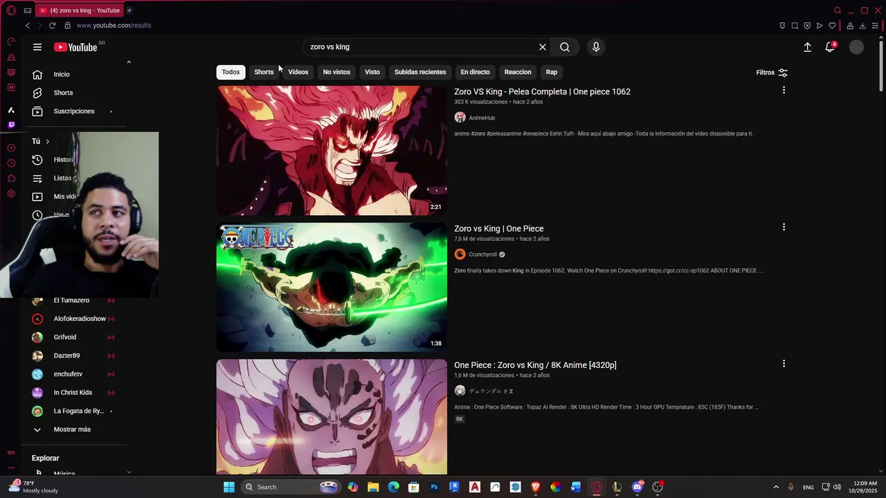The height and width of the screenshot is (498, 886).
Task: Select the Videos filter chip
Action: point(298,72)
